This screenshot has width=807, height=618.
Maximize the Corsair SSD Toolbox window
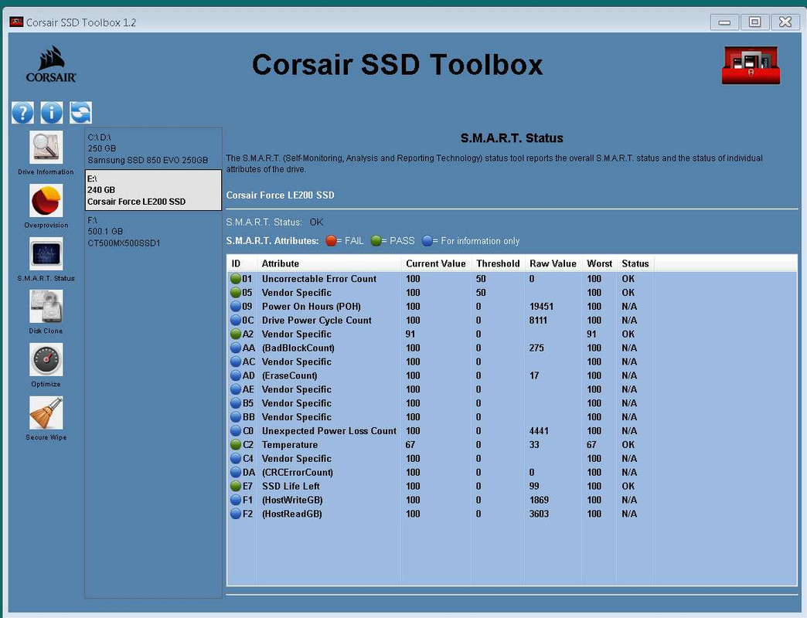coord(754,22)
